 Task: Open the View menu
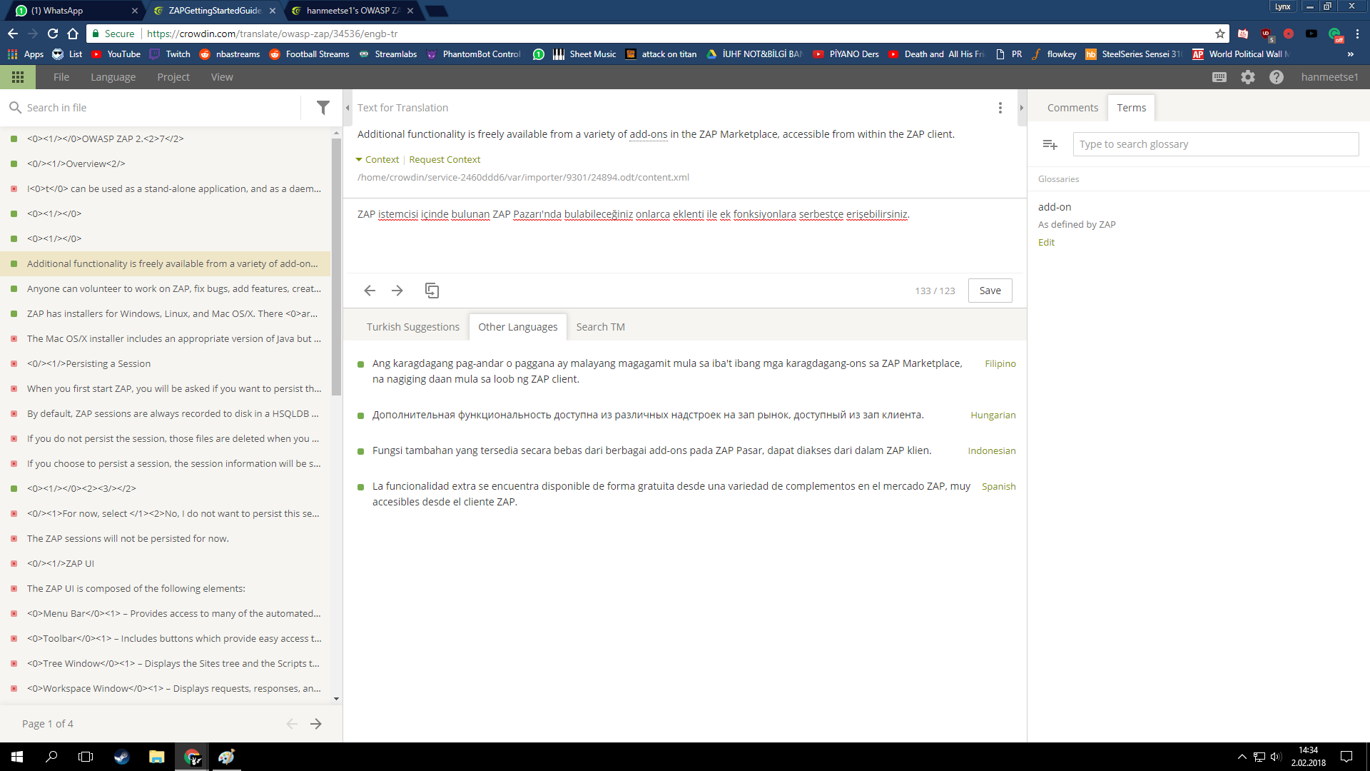[222, 77]
